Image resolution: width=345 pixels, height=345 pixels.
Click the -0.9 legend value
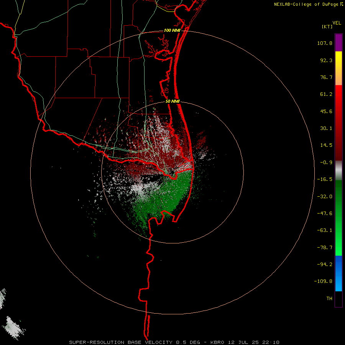[x=326, y=163]
